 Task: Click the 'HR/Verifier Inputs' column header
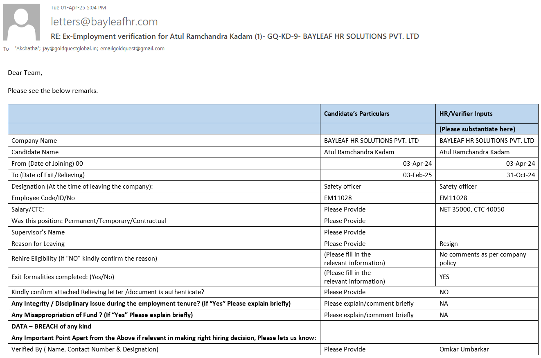pyautogui.click(x=466, y=114)
